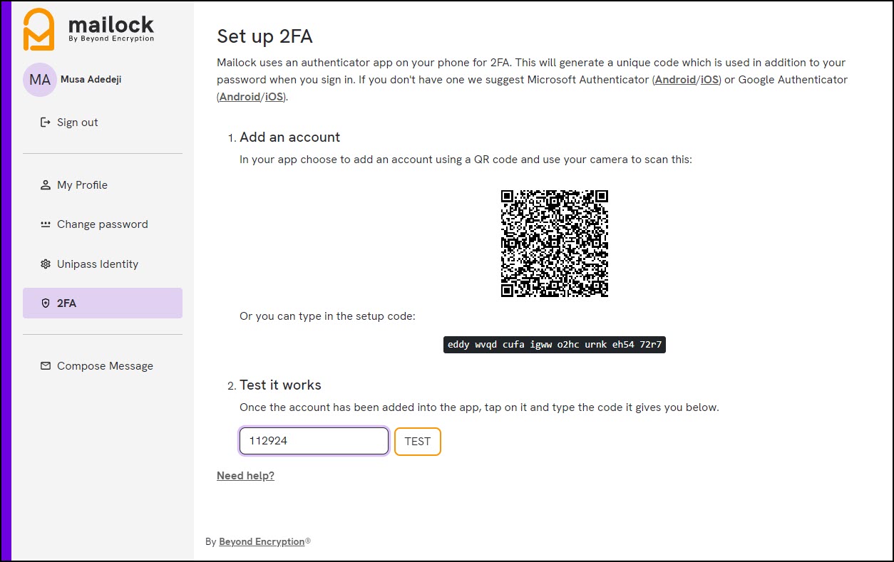The width and height of the screenshot is (894, 562).
Task: Click the Sign out arrow icon
Action: coord(44,122)
